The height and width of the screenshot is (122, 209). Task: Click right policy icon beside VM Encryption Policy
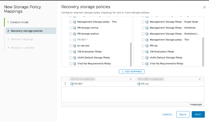[147, 52]
